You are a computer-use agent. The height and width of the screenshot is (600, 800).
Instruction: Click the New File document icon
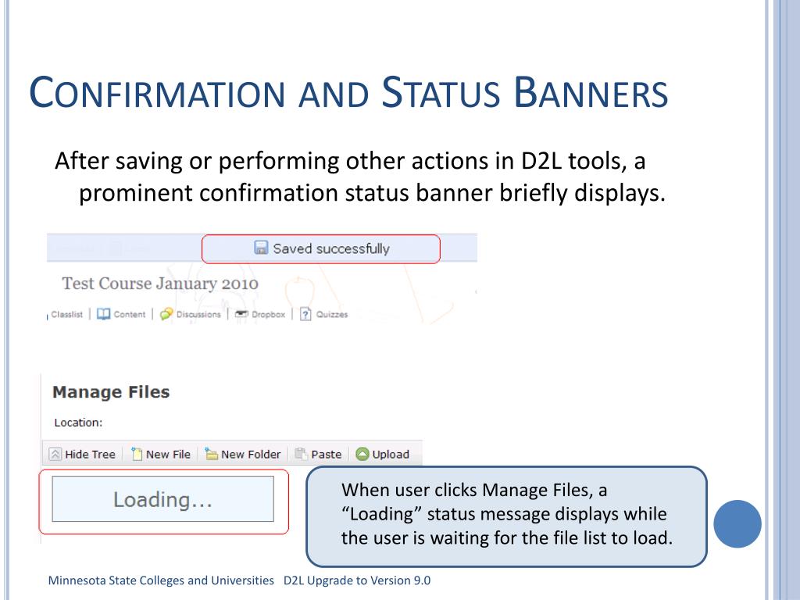pos(137,454)
